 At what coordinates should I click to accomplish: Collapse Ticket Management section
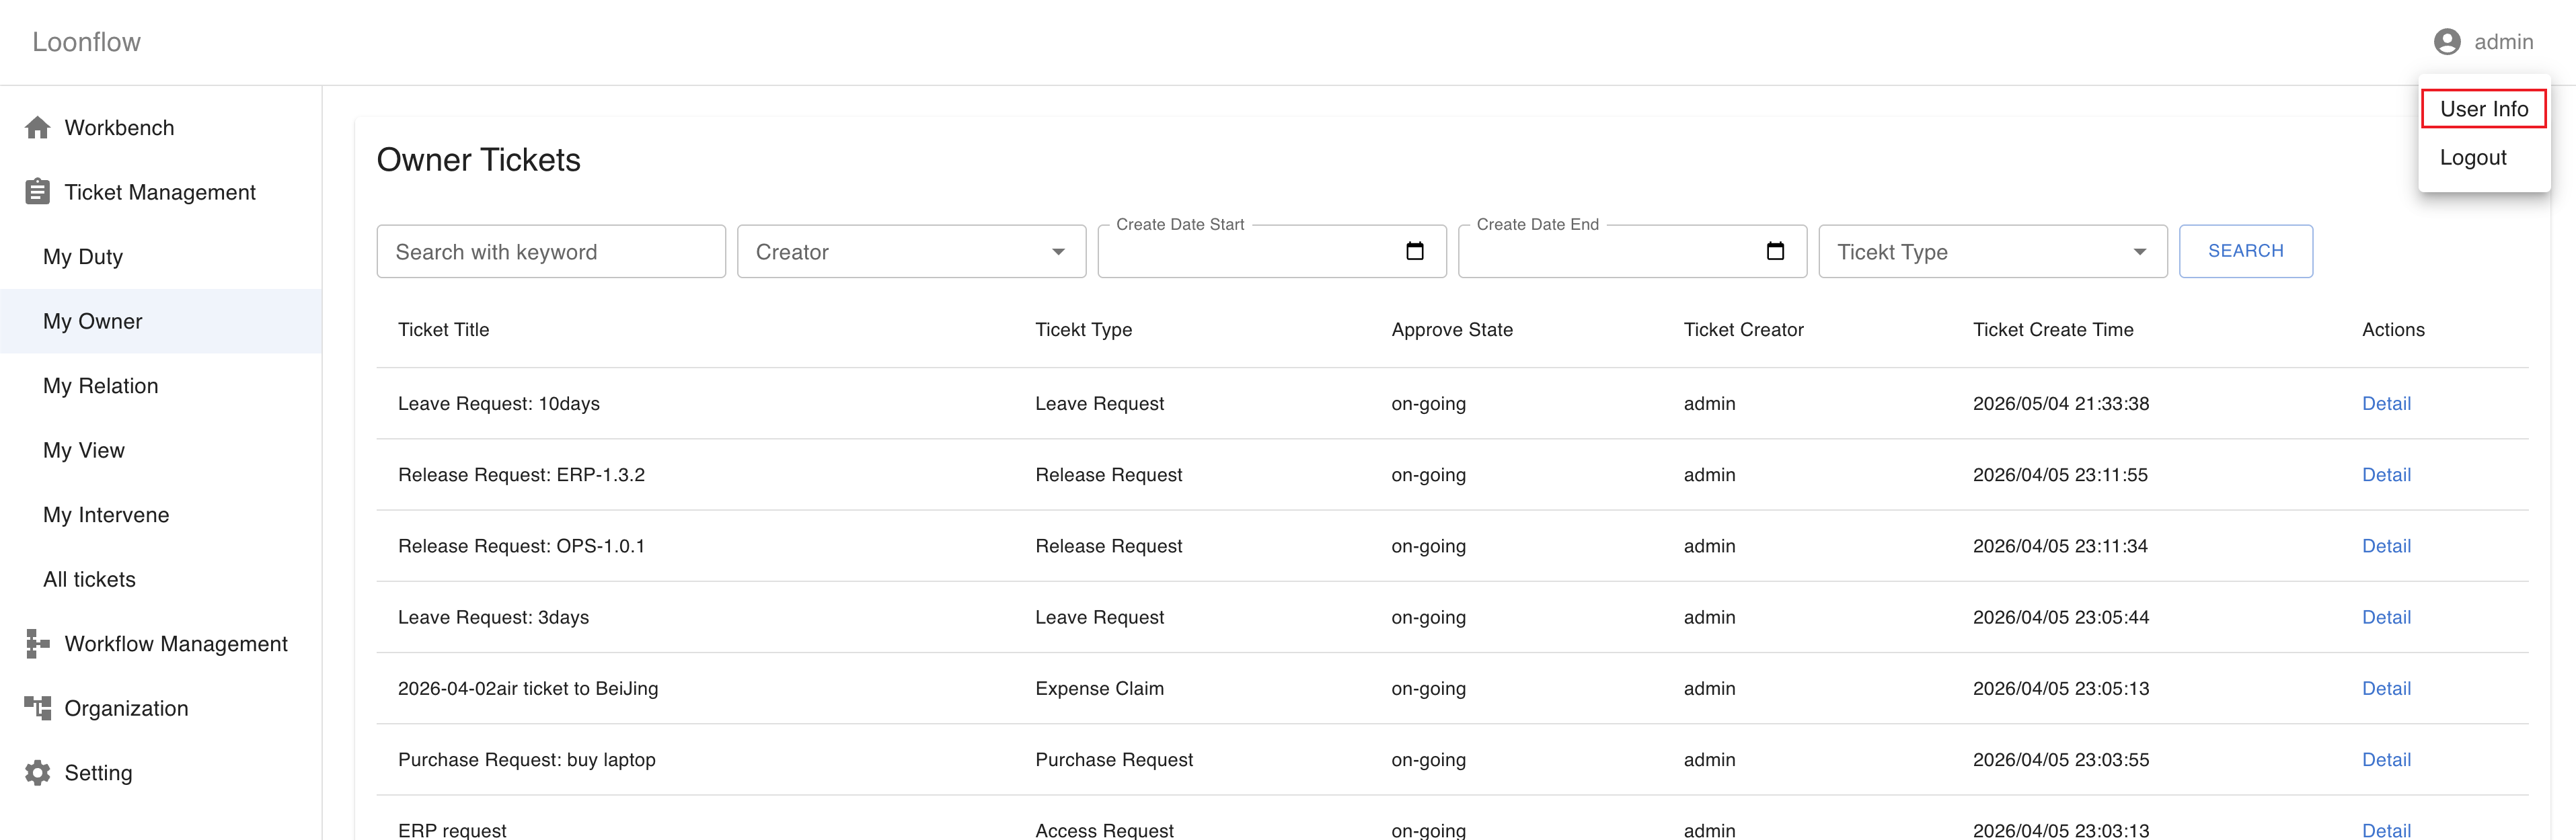(x=161, y=192)
